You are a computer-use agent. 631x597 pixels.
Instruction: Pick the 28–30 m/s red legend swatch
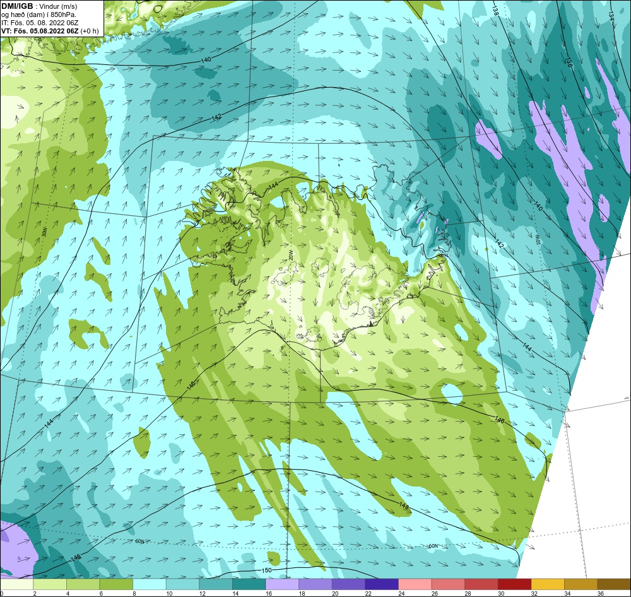(481, 584)
